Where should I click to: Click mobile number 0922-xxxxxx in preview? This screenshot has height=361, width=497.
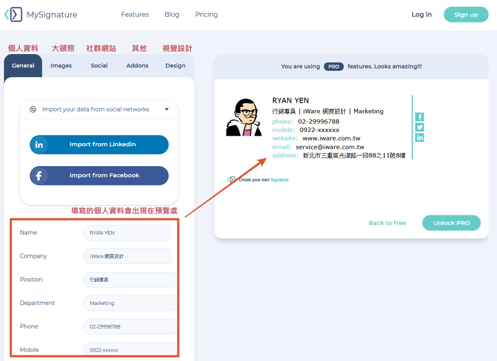coord(319,130)
